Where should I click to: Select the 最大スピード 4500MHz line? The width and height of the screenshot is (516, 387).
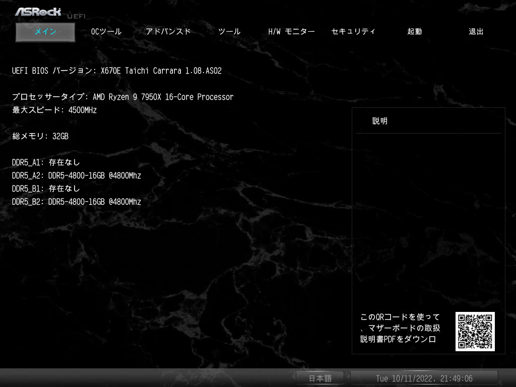[54, 110]
